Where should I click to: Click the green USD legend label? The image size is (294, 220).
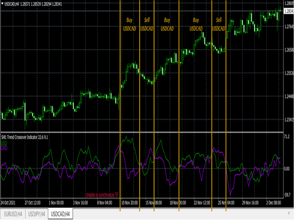pos(5,143)
